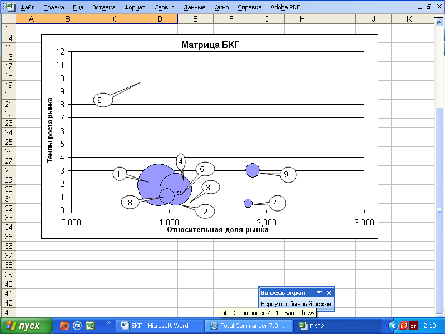This screenshot has height=334, width=445.
Task: Select row 13 header
Action: pos(8,28)
